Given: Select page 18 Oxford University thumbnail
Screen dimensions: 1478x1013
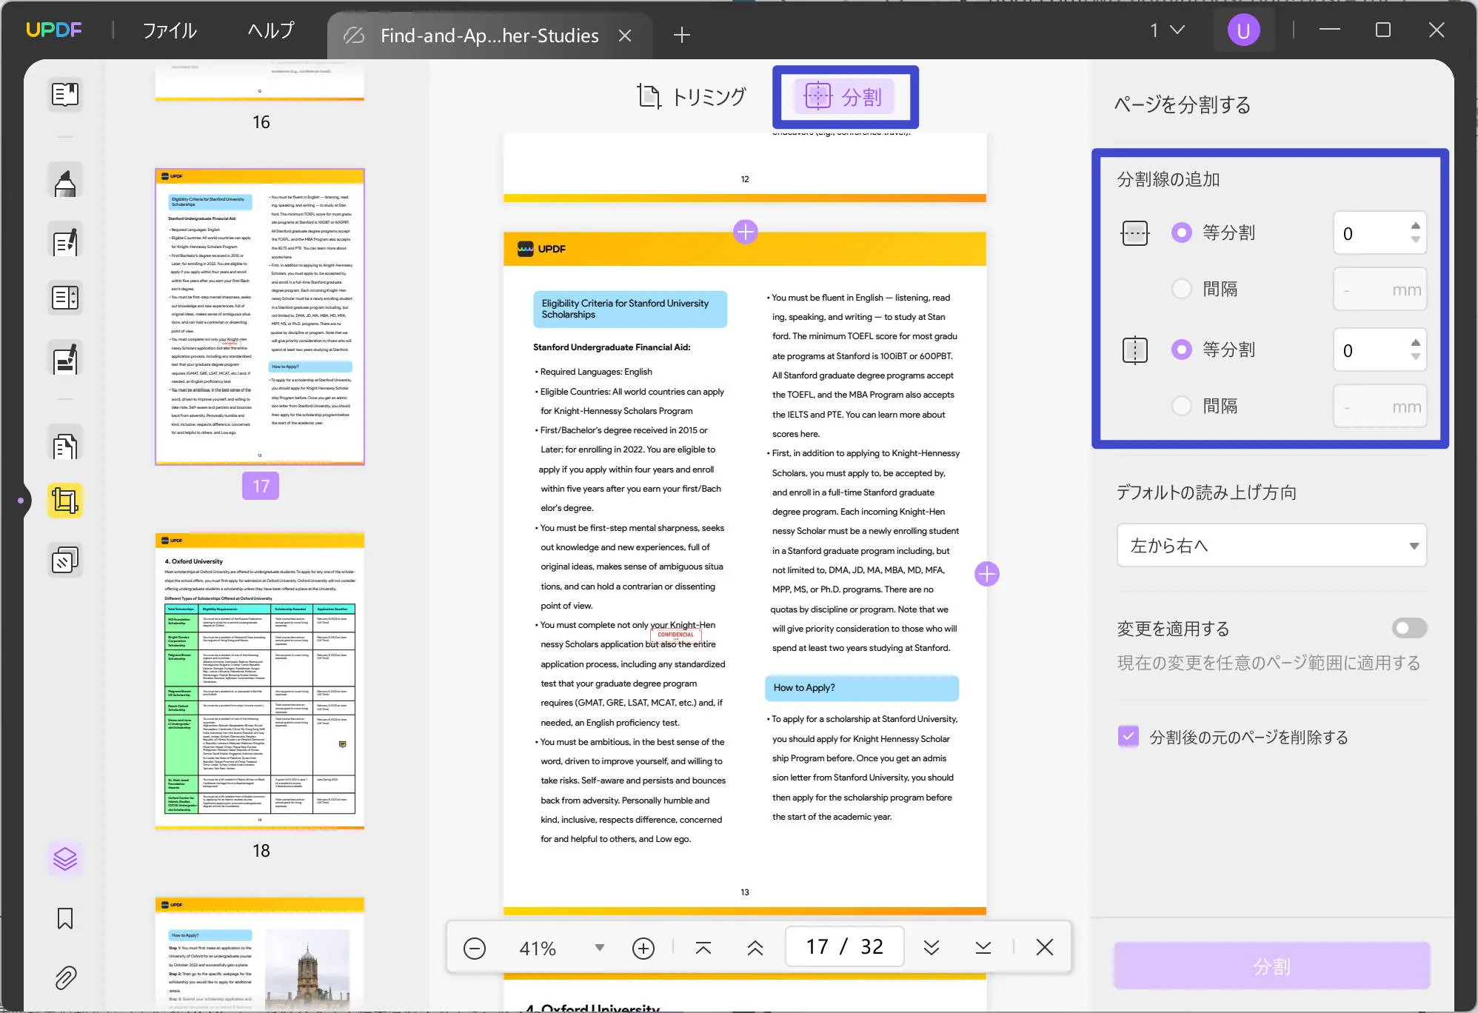Looking at the screenshot, I should [x=260, y=681].
